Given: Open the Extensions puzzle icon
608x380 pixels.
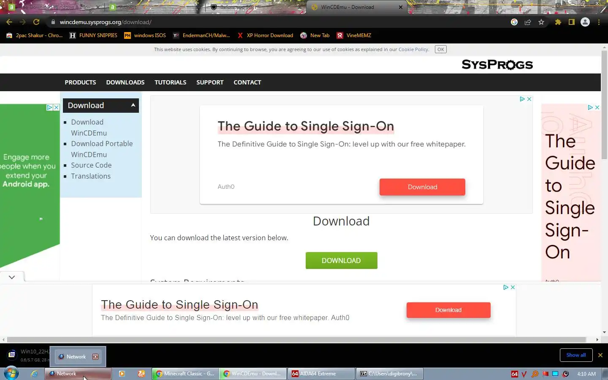Looking at the screenshot, I should [558, 22].
